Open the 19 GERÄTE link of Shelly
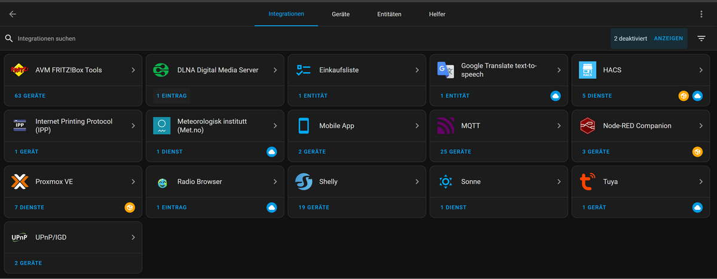 pyautogui.click(x=314, y=207)
